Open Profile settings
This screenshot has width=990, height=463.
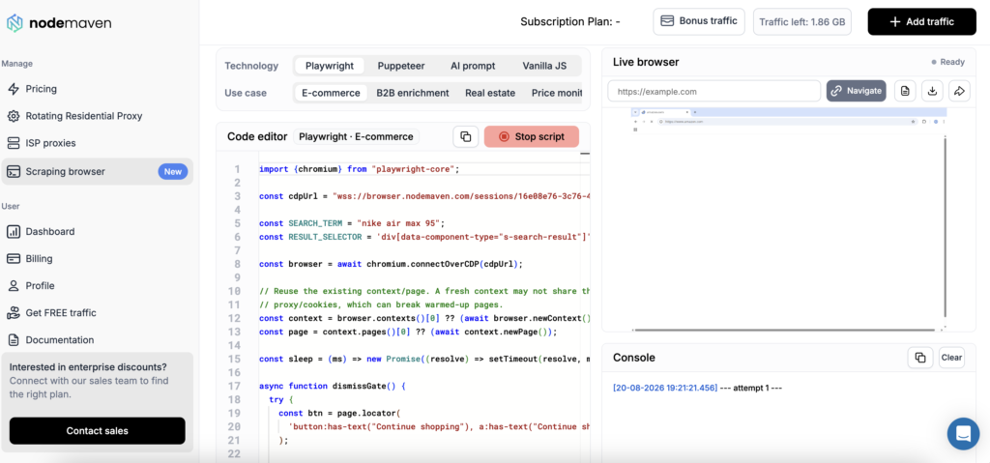point(40,286)
